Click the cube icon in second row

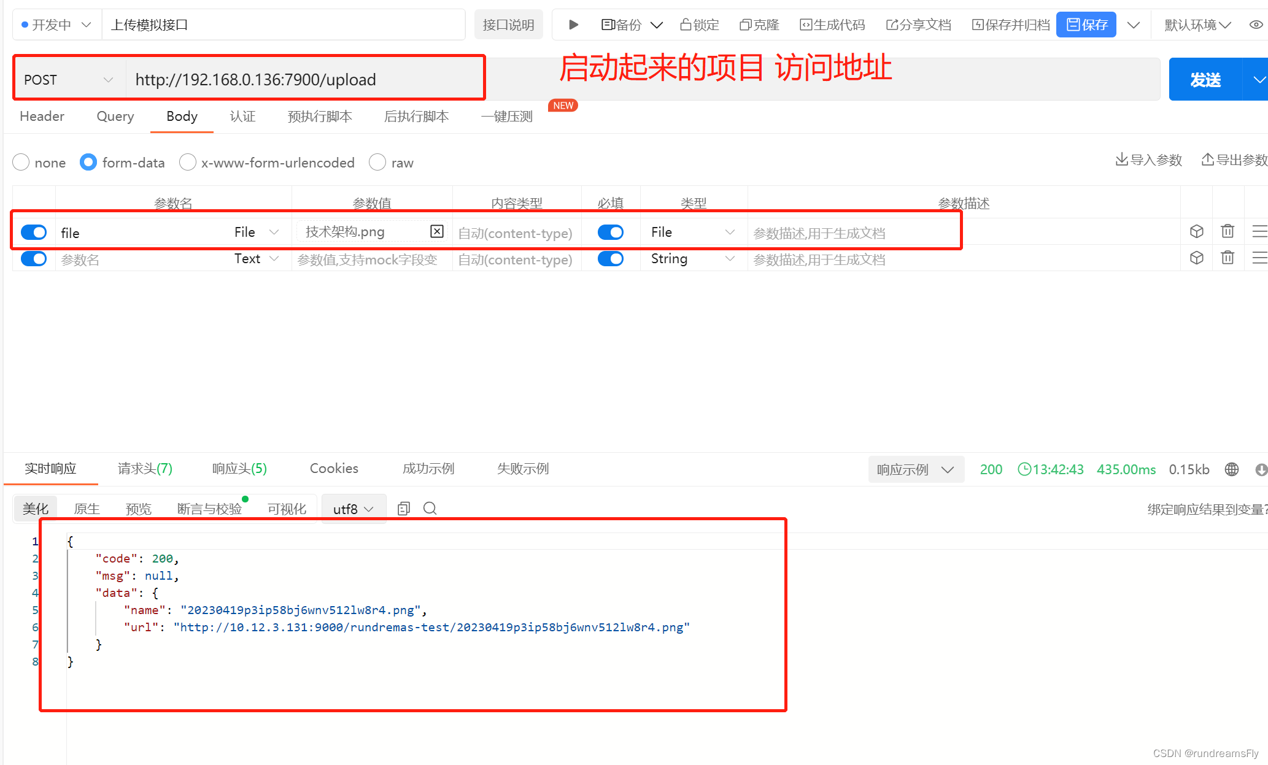[x=1197, y=258]
